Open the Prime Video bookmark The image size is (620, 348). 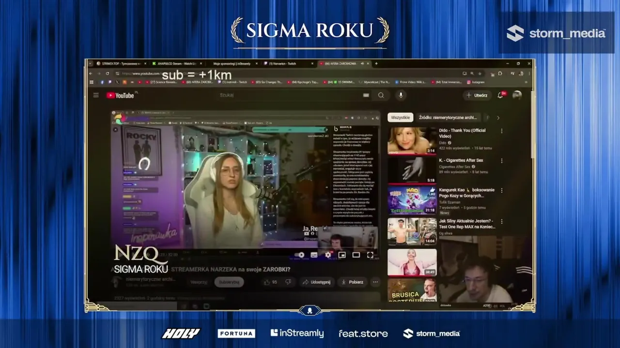point(411,82)
